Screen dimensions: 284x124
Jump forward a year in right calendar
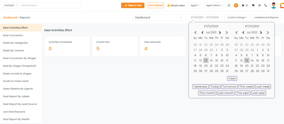point(268,33)
